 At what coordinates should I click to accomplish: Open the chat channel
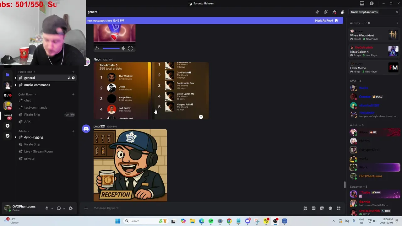[x=46, y=100]
